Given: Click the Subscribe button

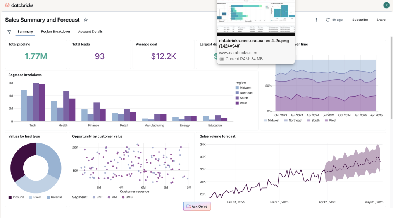Looking at the screenshot, I should point(360,20).
